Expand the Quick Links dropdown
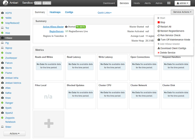The height and width of the screenshot is (139, 195). coord(105,13)
